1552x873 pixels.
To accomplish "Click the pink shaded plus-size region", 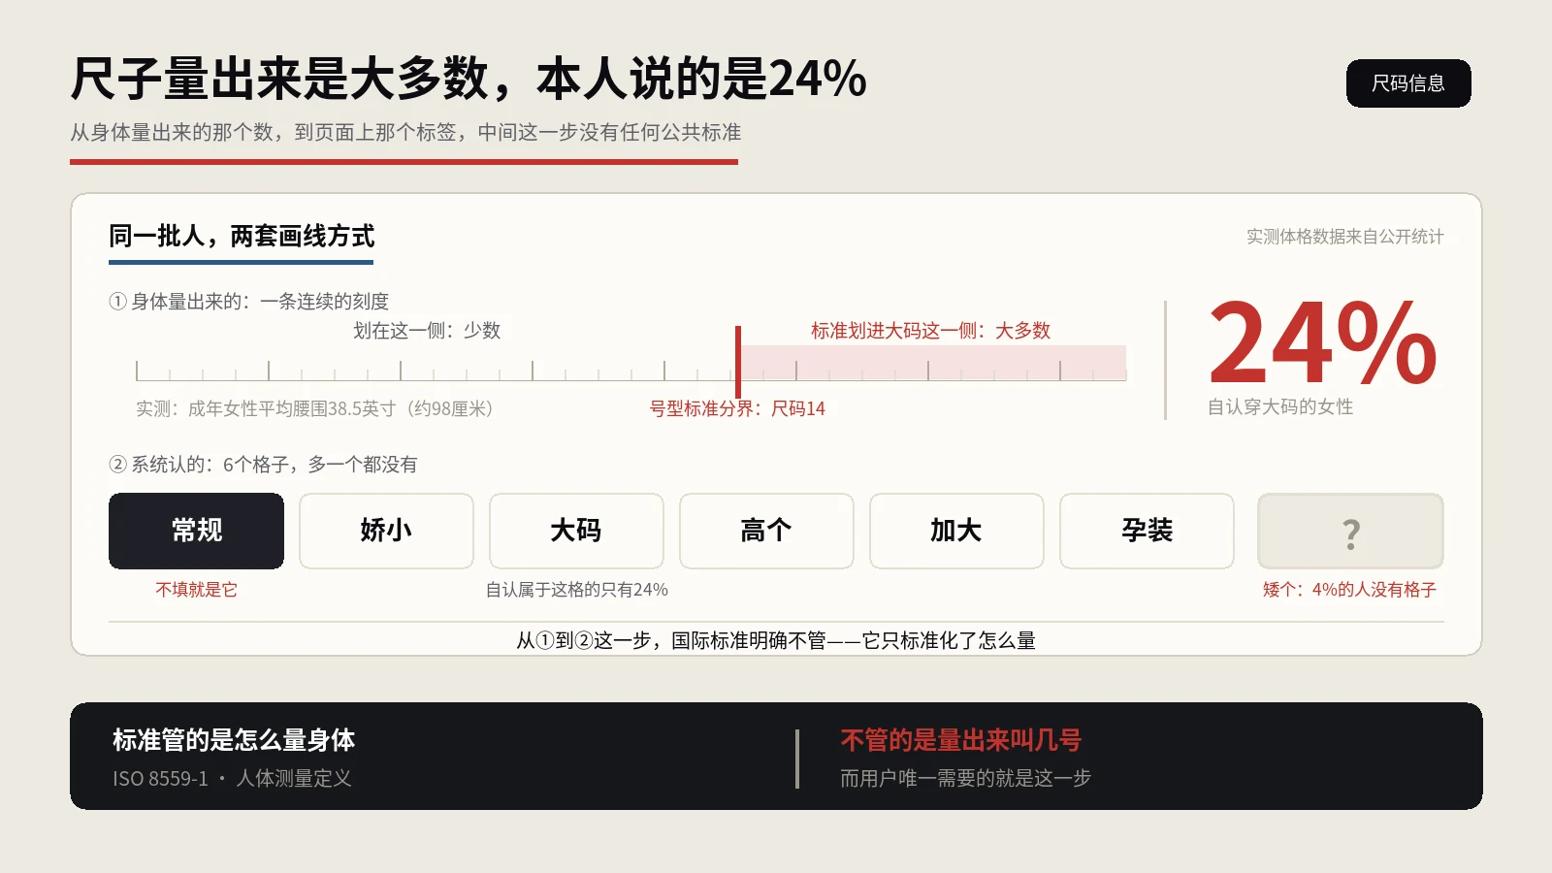I will (934, 362).
